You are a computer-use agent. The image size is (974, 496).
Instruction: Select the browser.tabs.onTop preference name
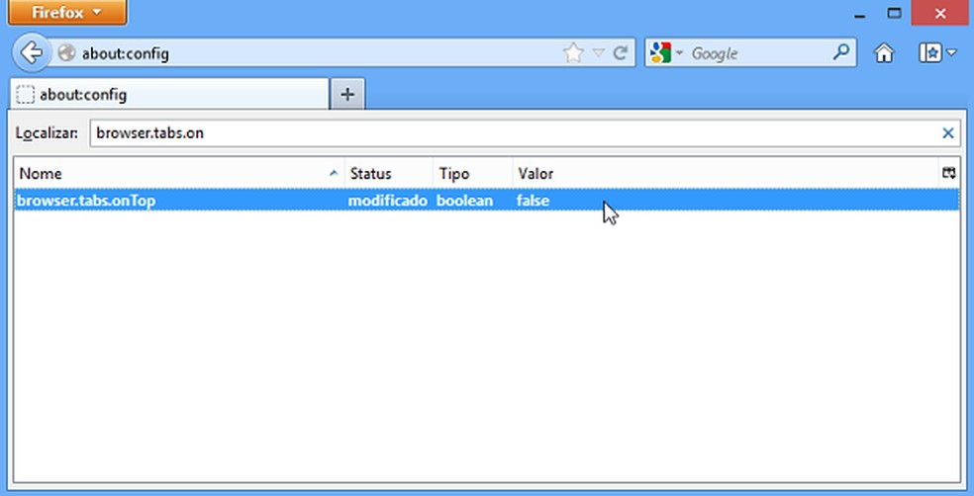pos(86,201)
